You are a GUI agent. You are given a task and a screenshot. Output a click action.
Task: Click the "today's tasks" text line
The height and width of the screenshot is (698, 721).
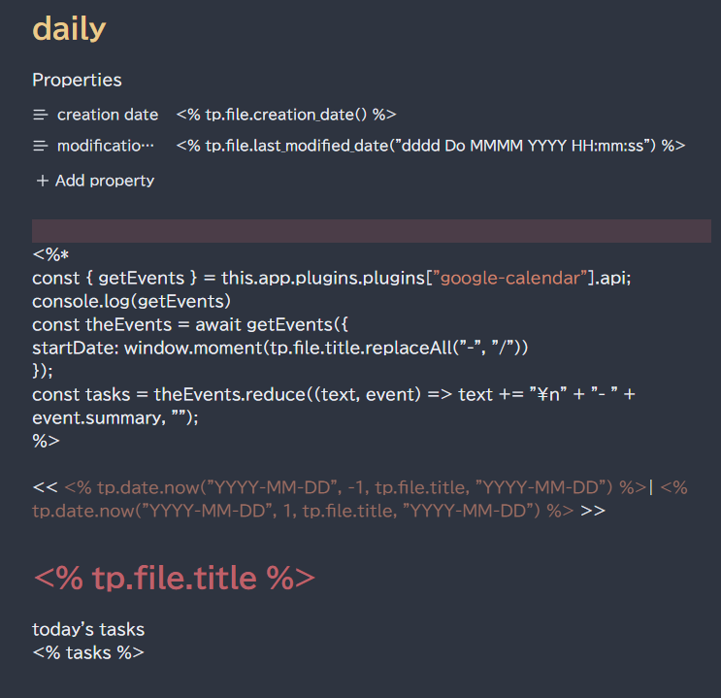pyautogui.click(x=88, y=629)
